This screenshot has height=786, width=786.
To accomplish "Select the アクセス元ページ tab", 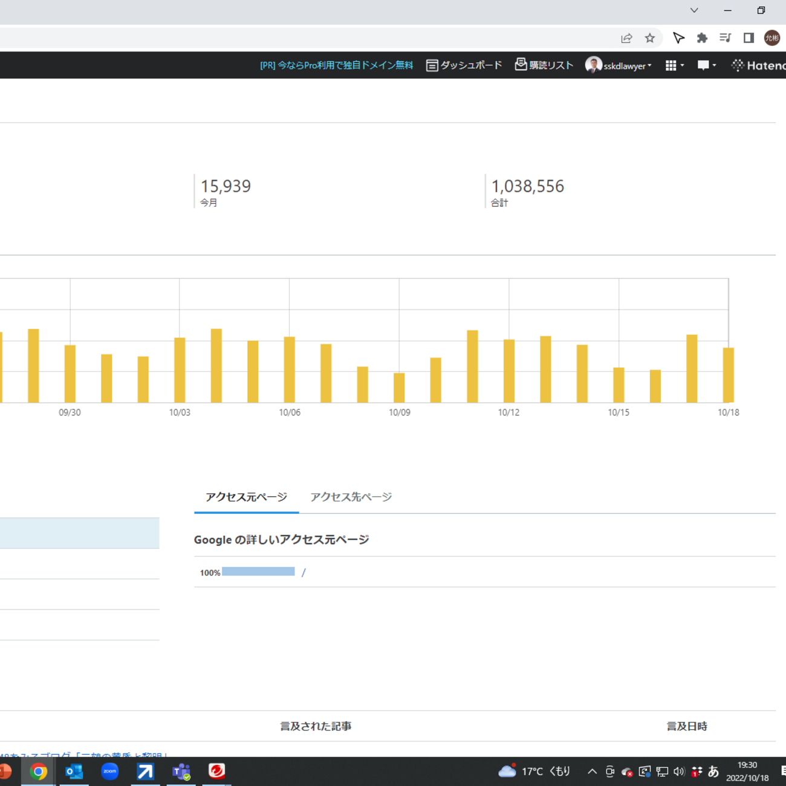I will [x=246, y=497].
